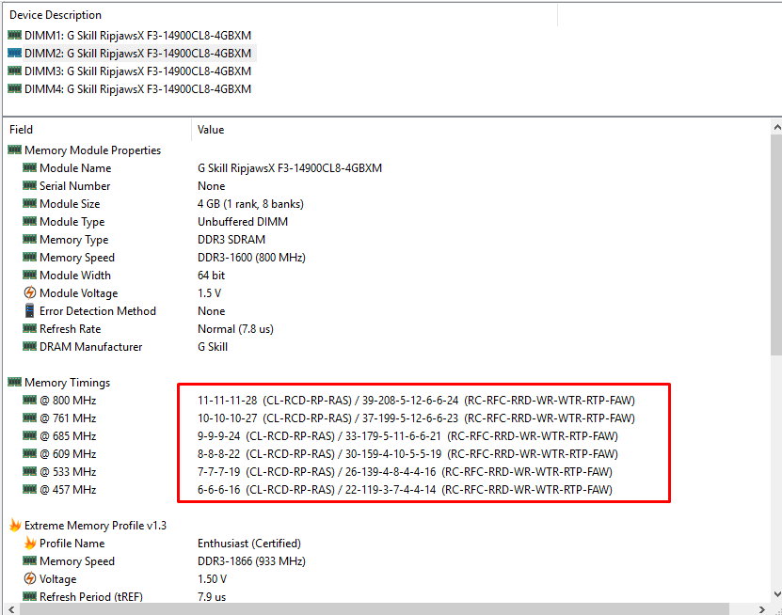This screenshot has height=615, width=782.
Task: Select the 'DDR3-1866 (933 MHz)' value
Action: point(251,561)
